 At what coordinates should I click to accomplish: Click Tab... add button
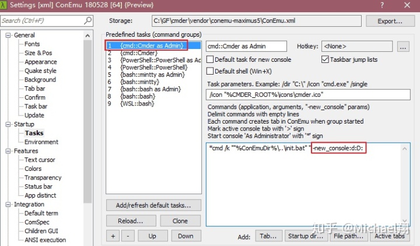[x=268, y=236]
